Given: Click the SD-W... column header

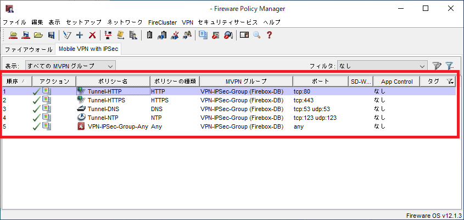Looking at the screenshot, I should 361,82.
